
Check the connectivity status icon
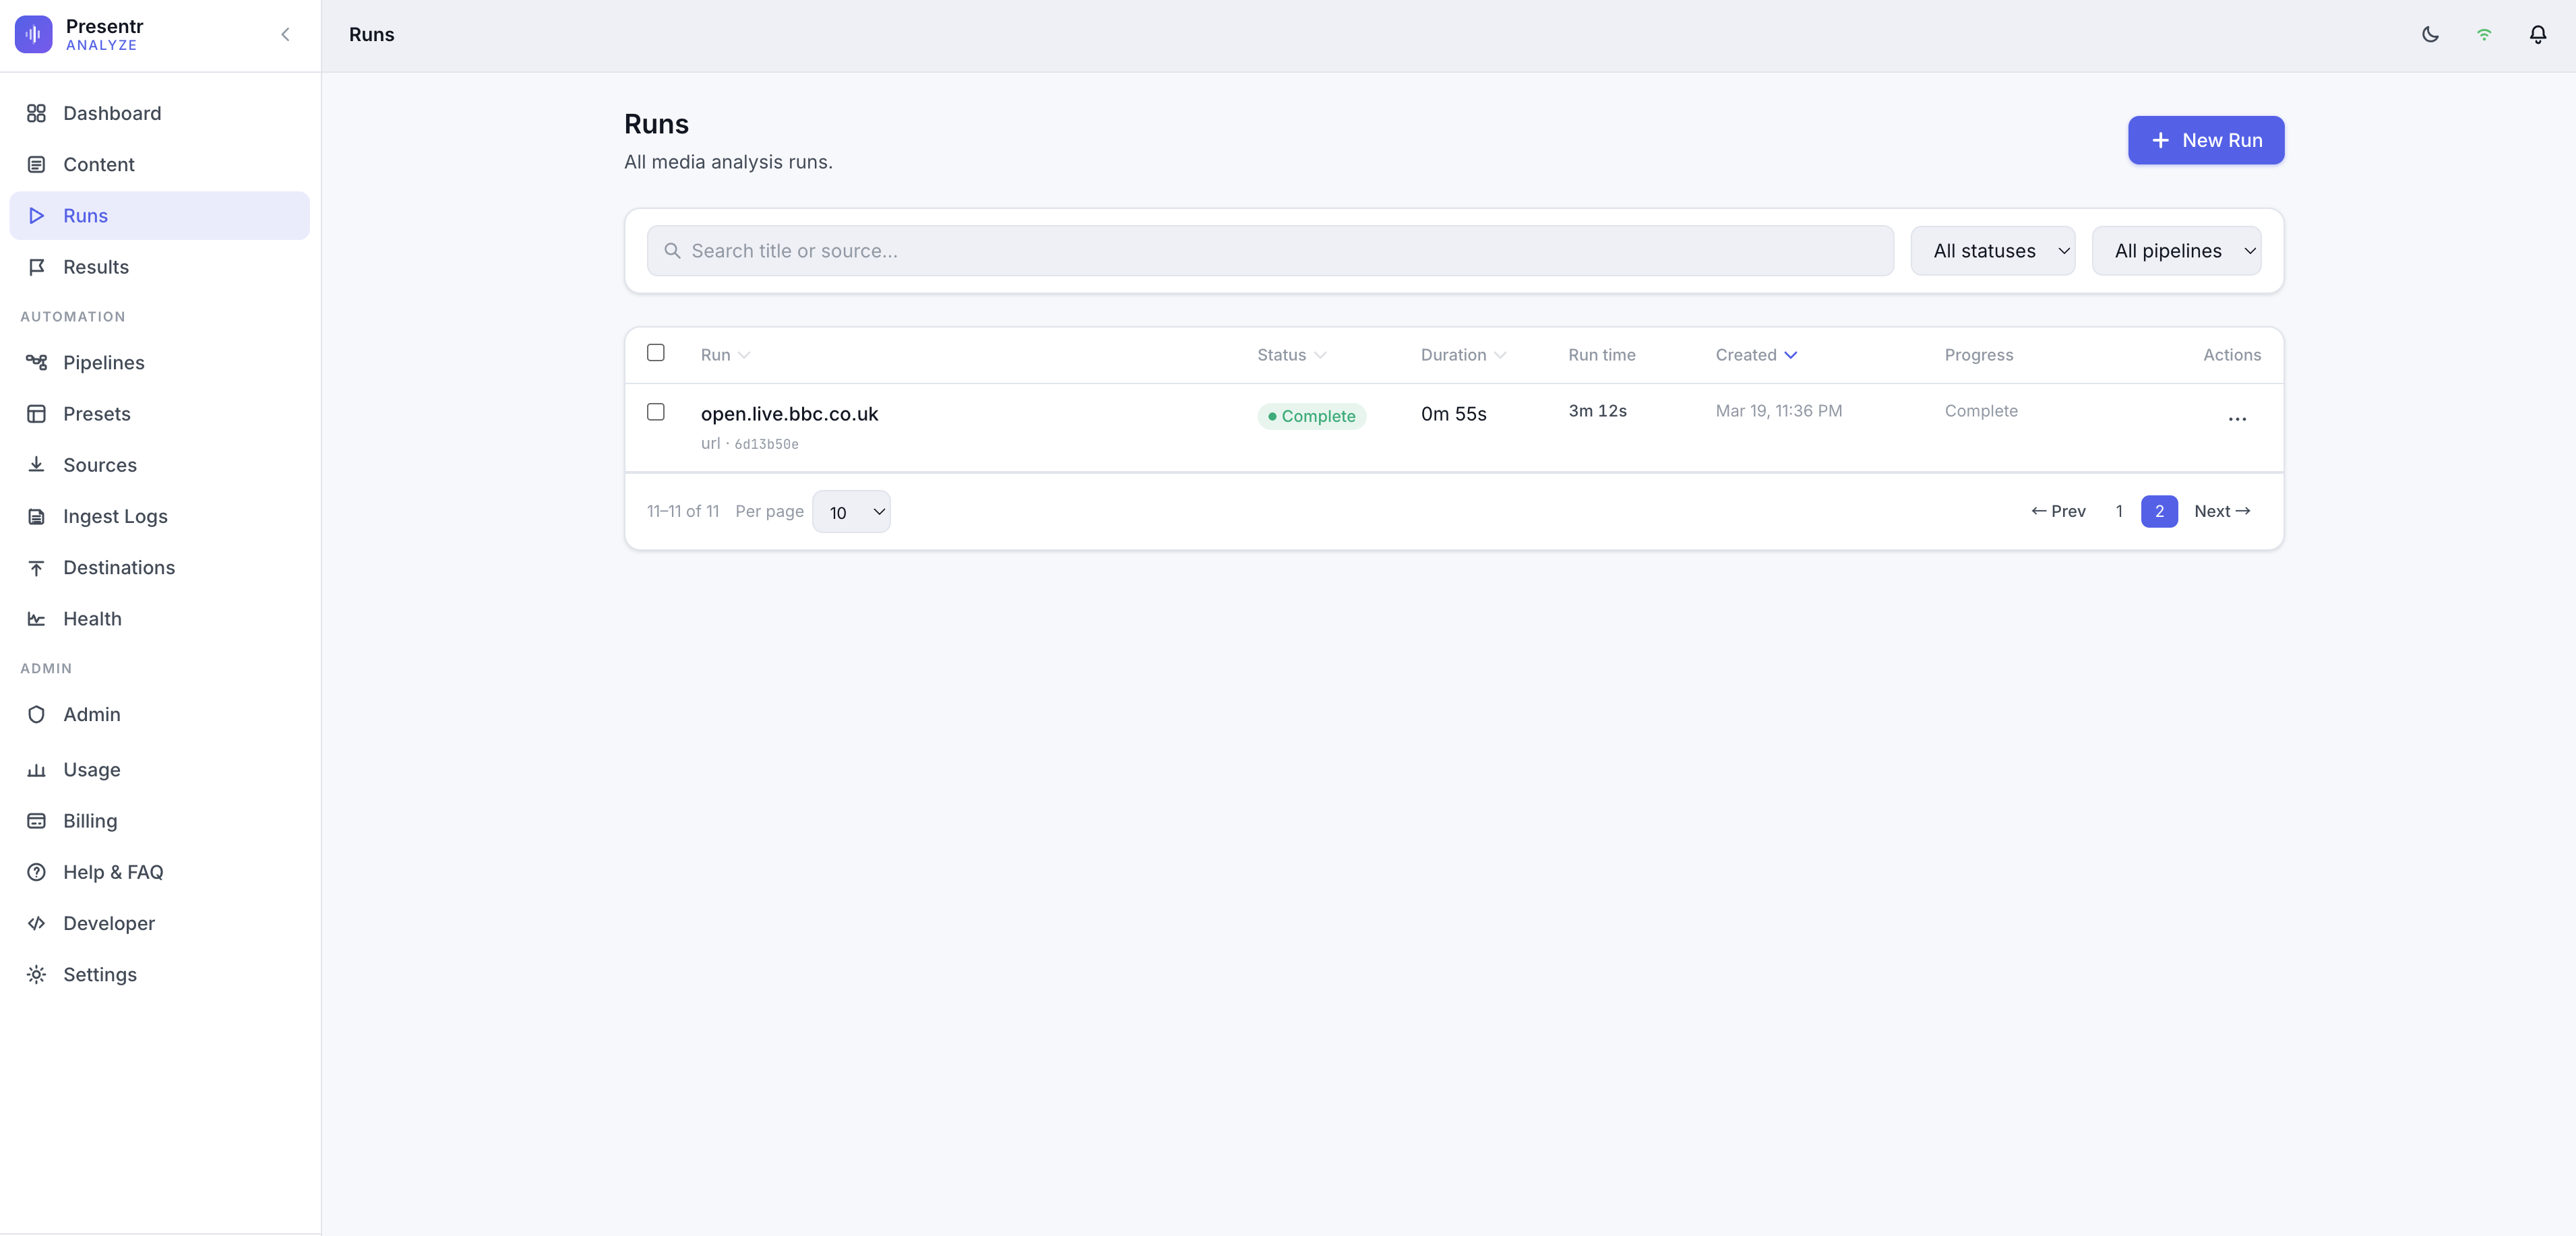[x=2484, y=34]
